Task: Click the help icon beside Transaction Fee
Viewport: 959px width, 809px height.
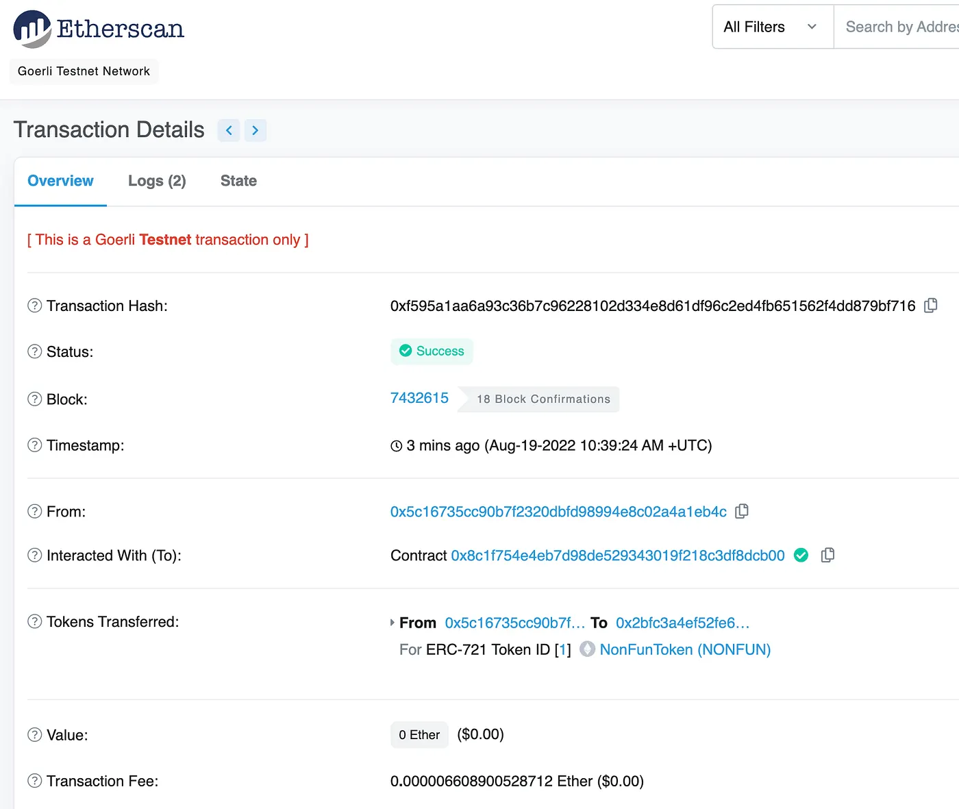Action: coord(34,781)
